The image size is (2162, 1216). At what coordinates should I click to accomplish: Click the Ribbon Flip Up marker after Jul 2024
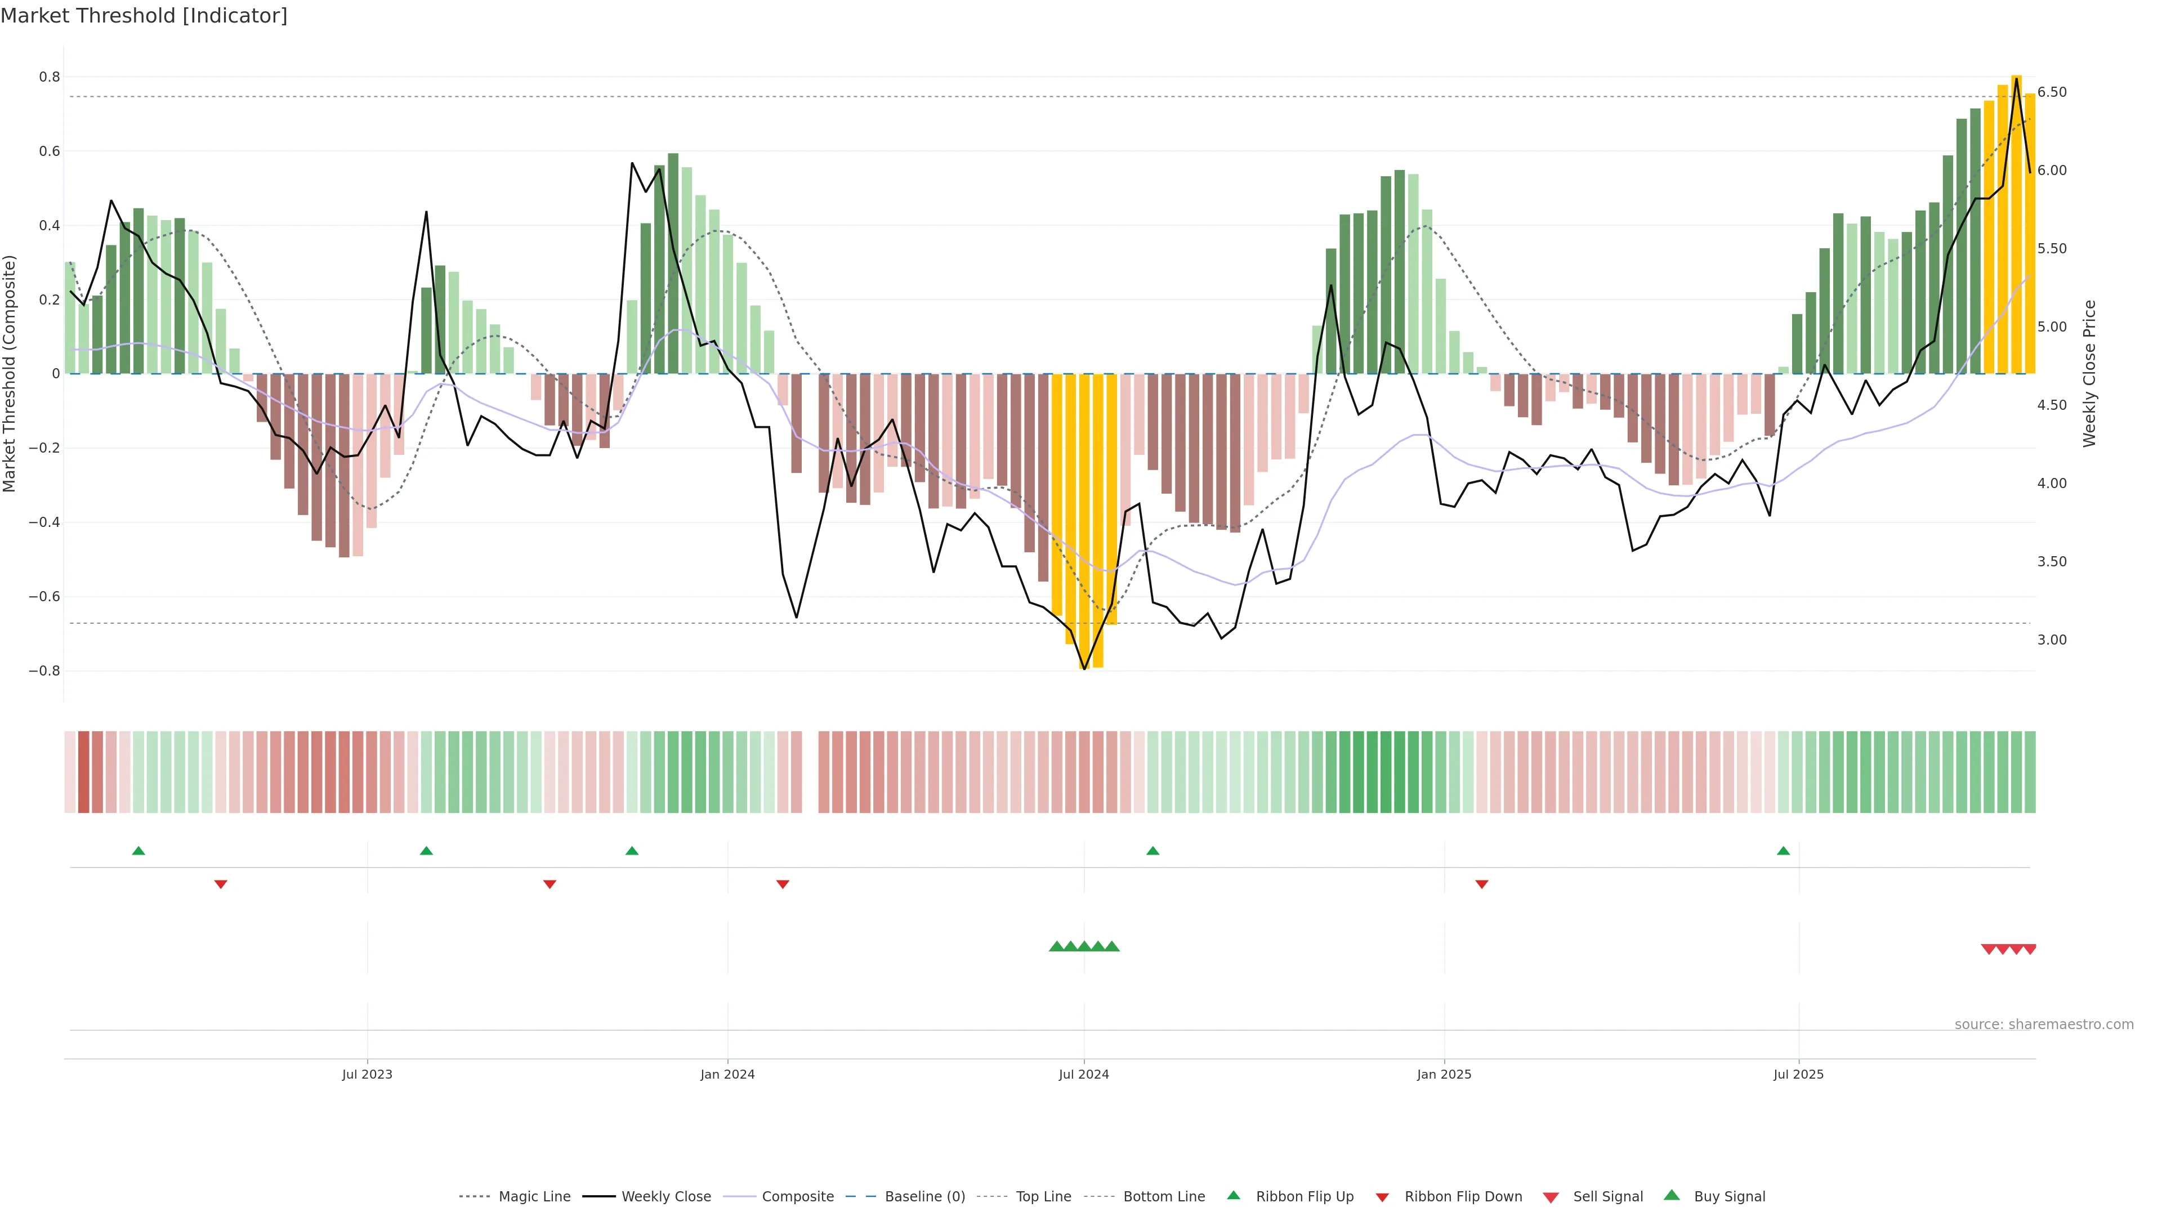tap(1153, 851)
